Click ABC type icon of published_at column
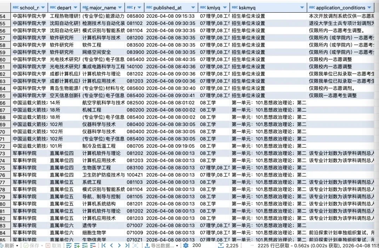Image resolution: width=379 pixels, height=248 pixels. click(149, 7)
